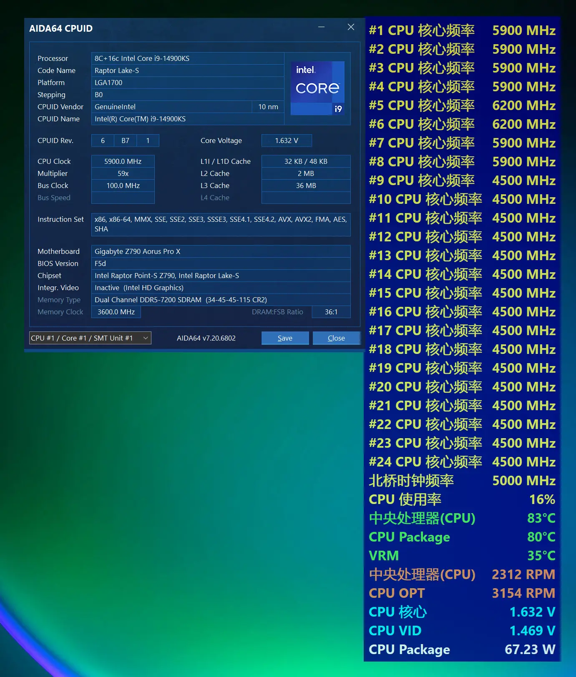Click the Motherboard value Gigabyte Z790 Aorus Pro X
The height and width of the screenshot is (677, 576).
coord(221,251)
